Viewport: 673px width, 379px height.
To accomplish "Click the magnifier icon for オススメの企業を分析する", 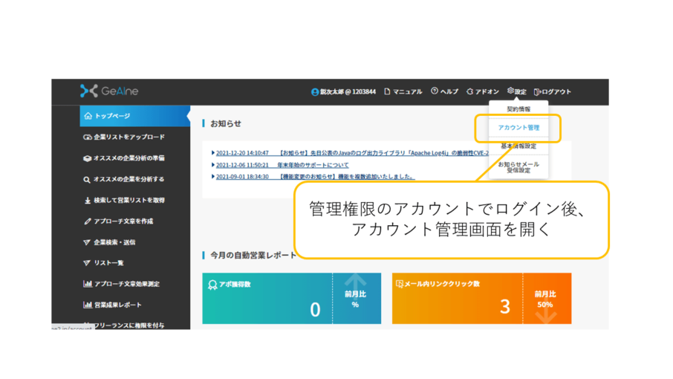I will coord(88,180).
